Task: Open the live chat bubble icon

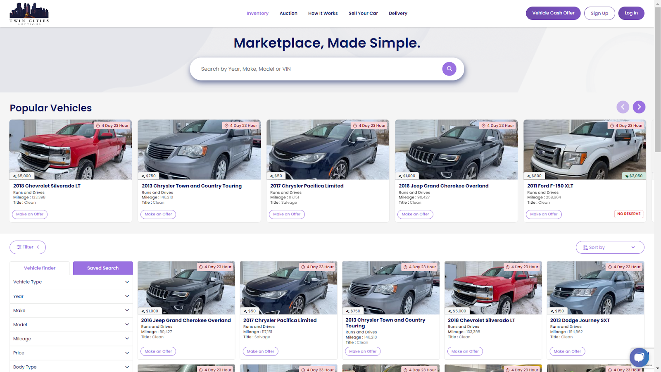Action: pos(639,357)
